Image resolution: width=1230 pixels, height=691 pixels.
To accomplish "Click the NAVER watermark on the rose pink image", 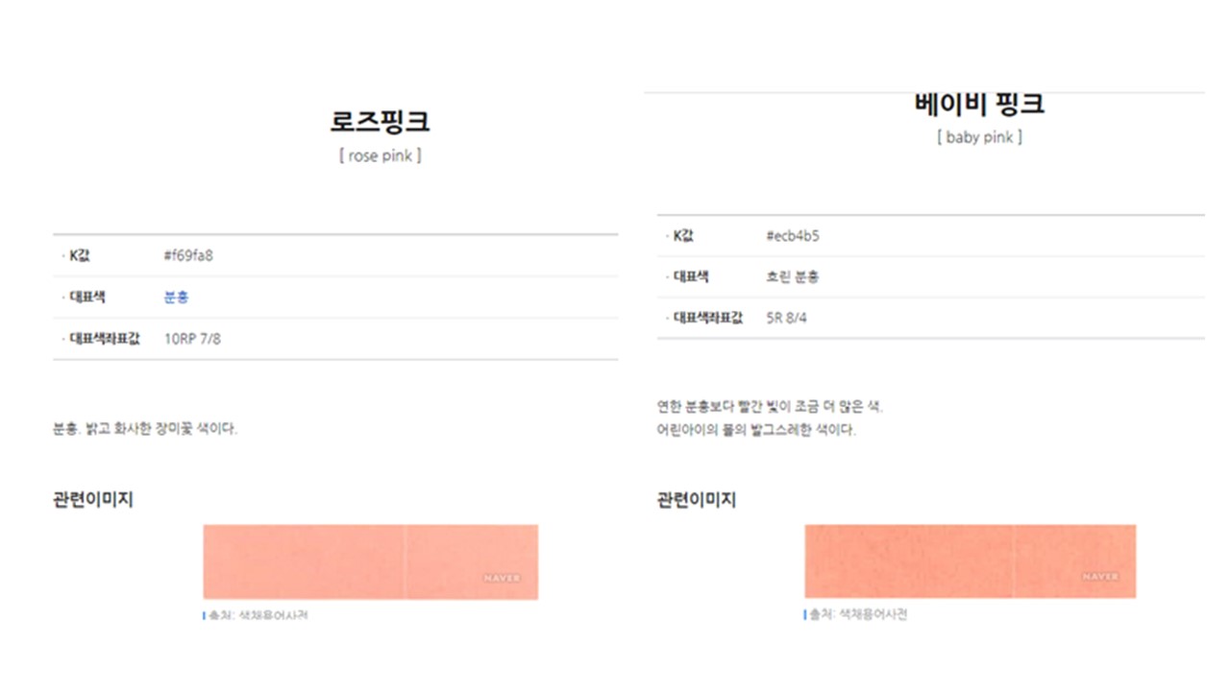I will coord(502,578).
